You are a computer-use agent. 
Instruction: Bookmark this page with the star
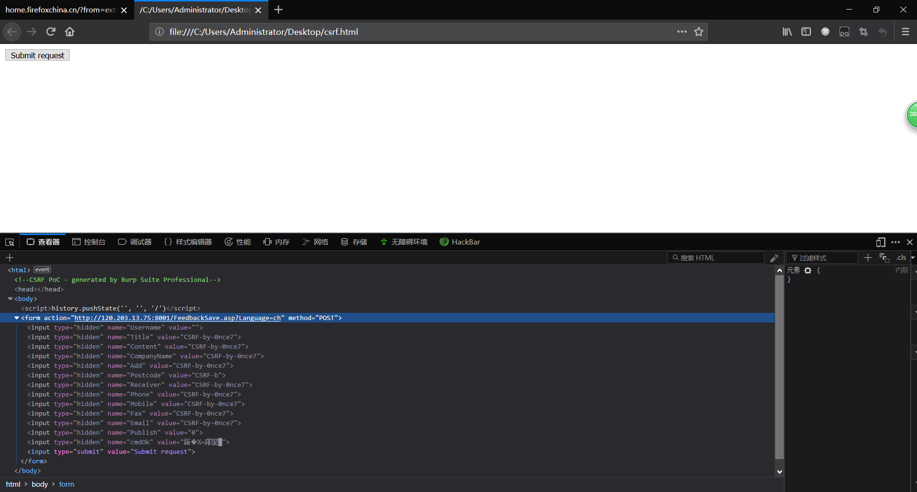[x=699, y=32]
